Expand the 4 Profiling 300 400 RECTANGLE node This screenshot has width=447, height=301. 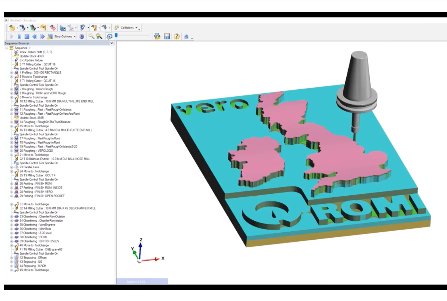tap(12, 73)
